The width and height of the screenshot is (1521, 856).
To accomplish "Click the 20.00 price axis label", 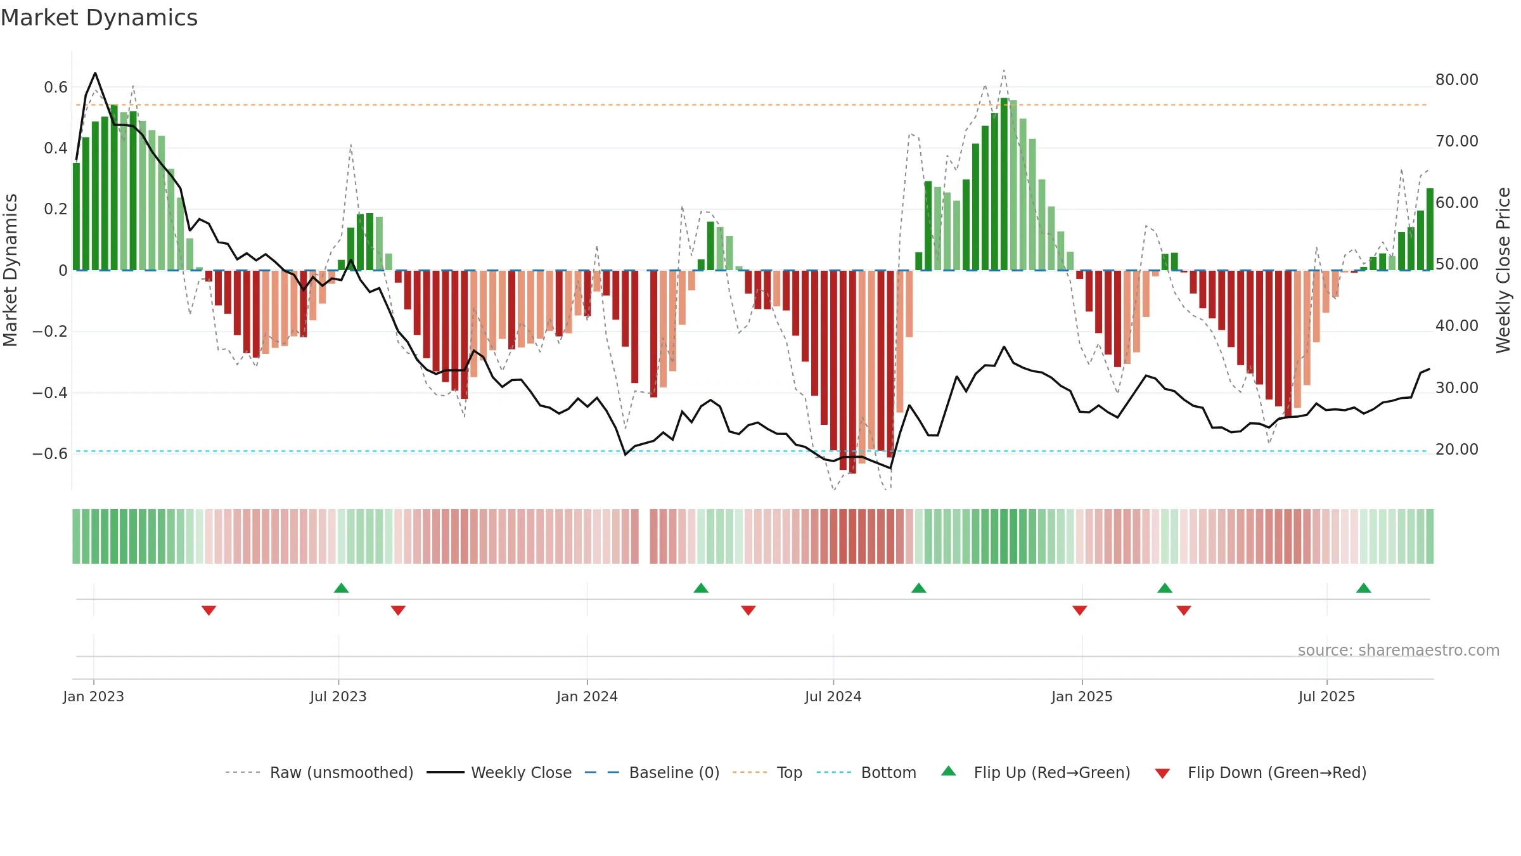I will pos(1457,449).
